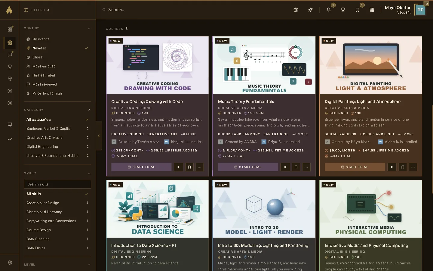
Task: Sort courses by Price: low to high
Action: [57, 93]
